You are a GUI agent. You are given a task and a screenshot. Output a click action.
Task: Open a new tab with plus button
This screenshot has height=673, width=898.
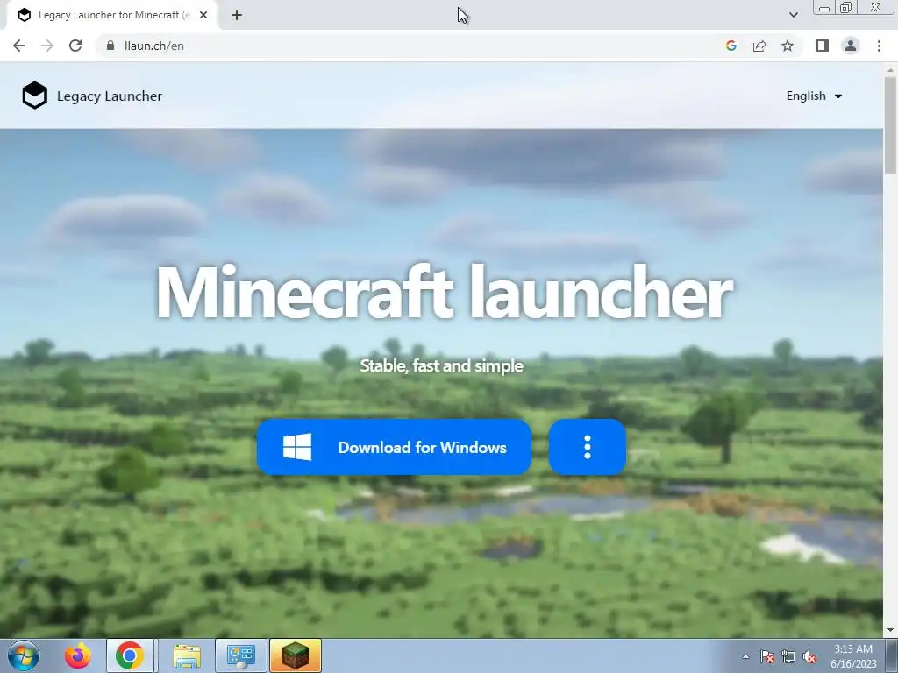pyautogui.click(x=237, y=15)
